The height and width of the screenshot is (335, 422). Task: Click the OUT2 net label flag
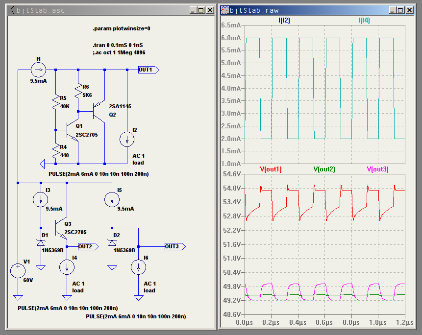click(88, 246)
